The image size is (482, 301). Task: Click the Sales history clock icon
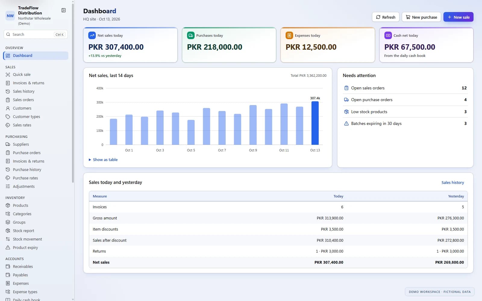point(8,92)
